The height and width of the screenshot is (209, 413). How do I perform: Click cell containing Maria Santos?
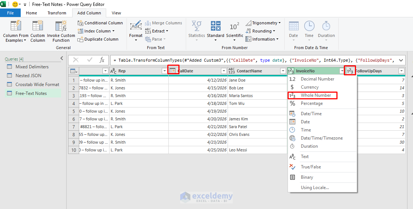click(x=257, y=96)
